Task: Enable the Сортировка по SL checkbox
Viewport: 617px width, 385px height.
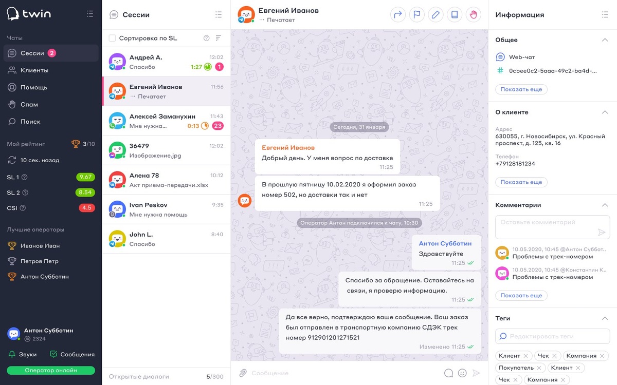Action: click(x=112, y=38)
